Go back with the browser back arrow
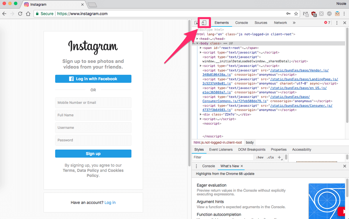The height and width of the screenshot is (219, 349). pos(5,14)
